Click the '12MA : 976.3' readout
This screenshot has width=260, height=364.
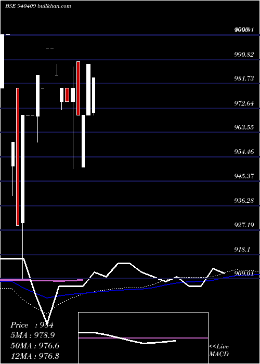[35, 356]
